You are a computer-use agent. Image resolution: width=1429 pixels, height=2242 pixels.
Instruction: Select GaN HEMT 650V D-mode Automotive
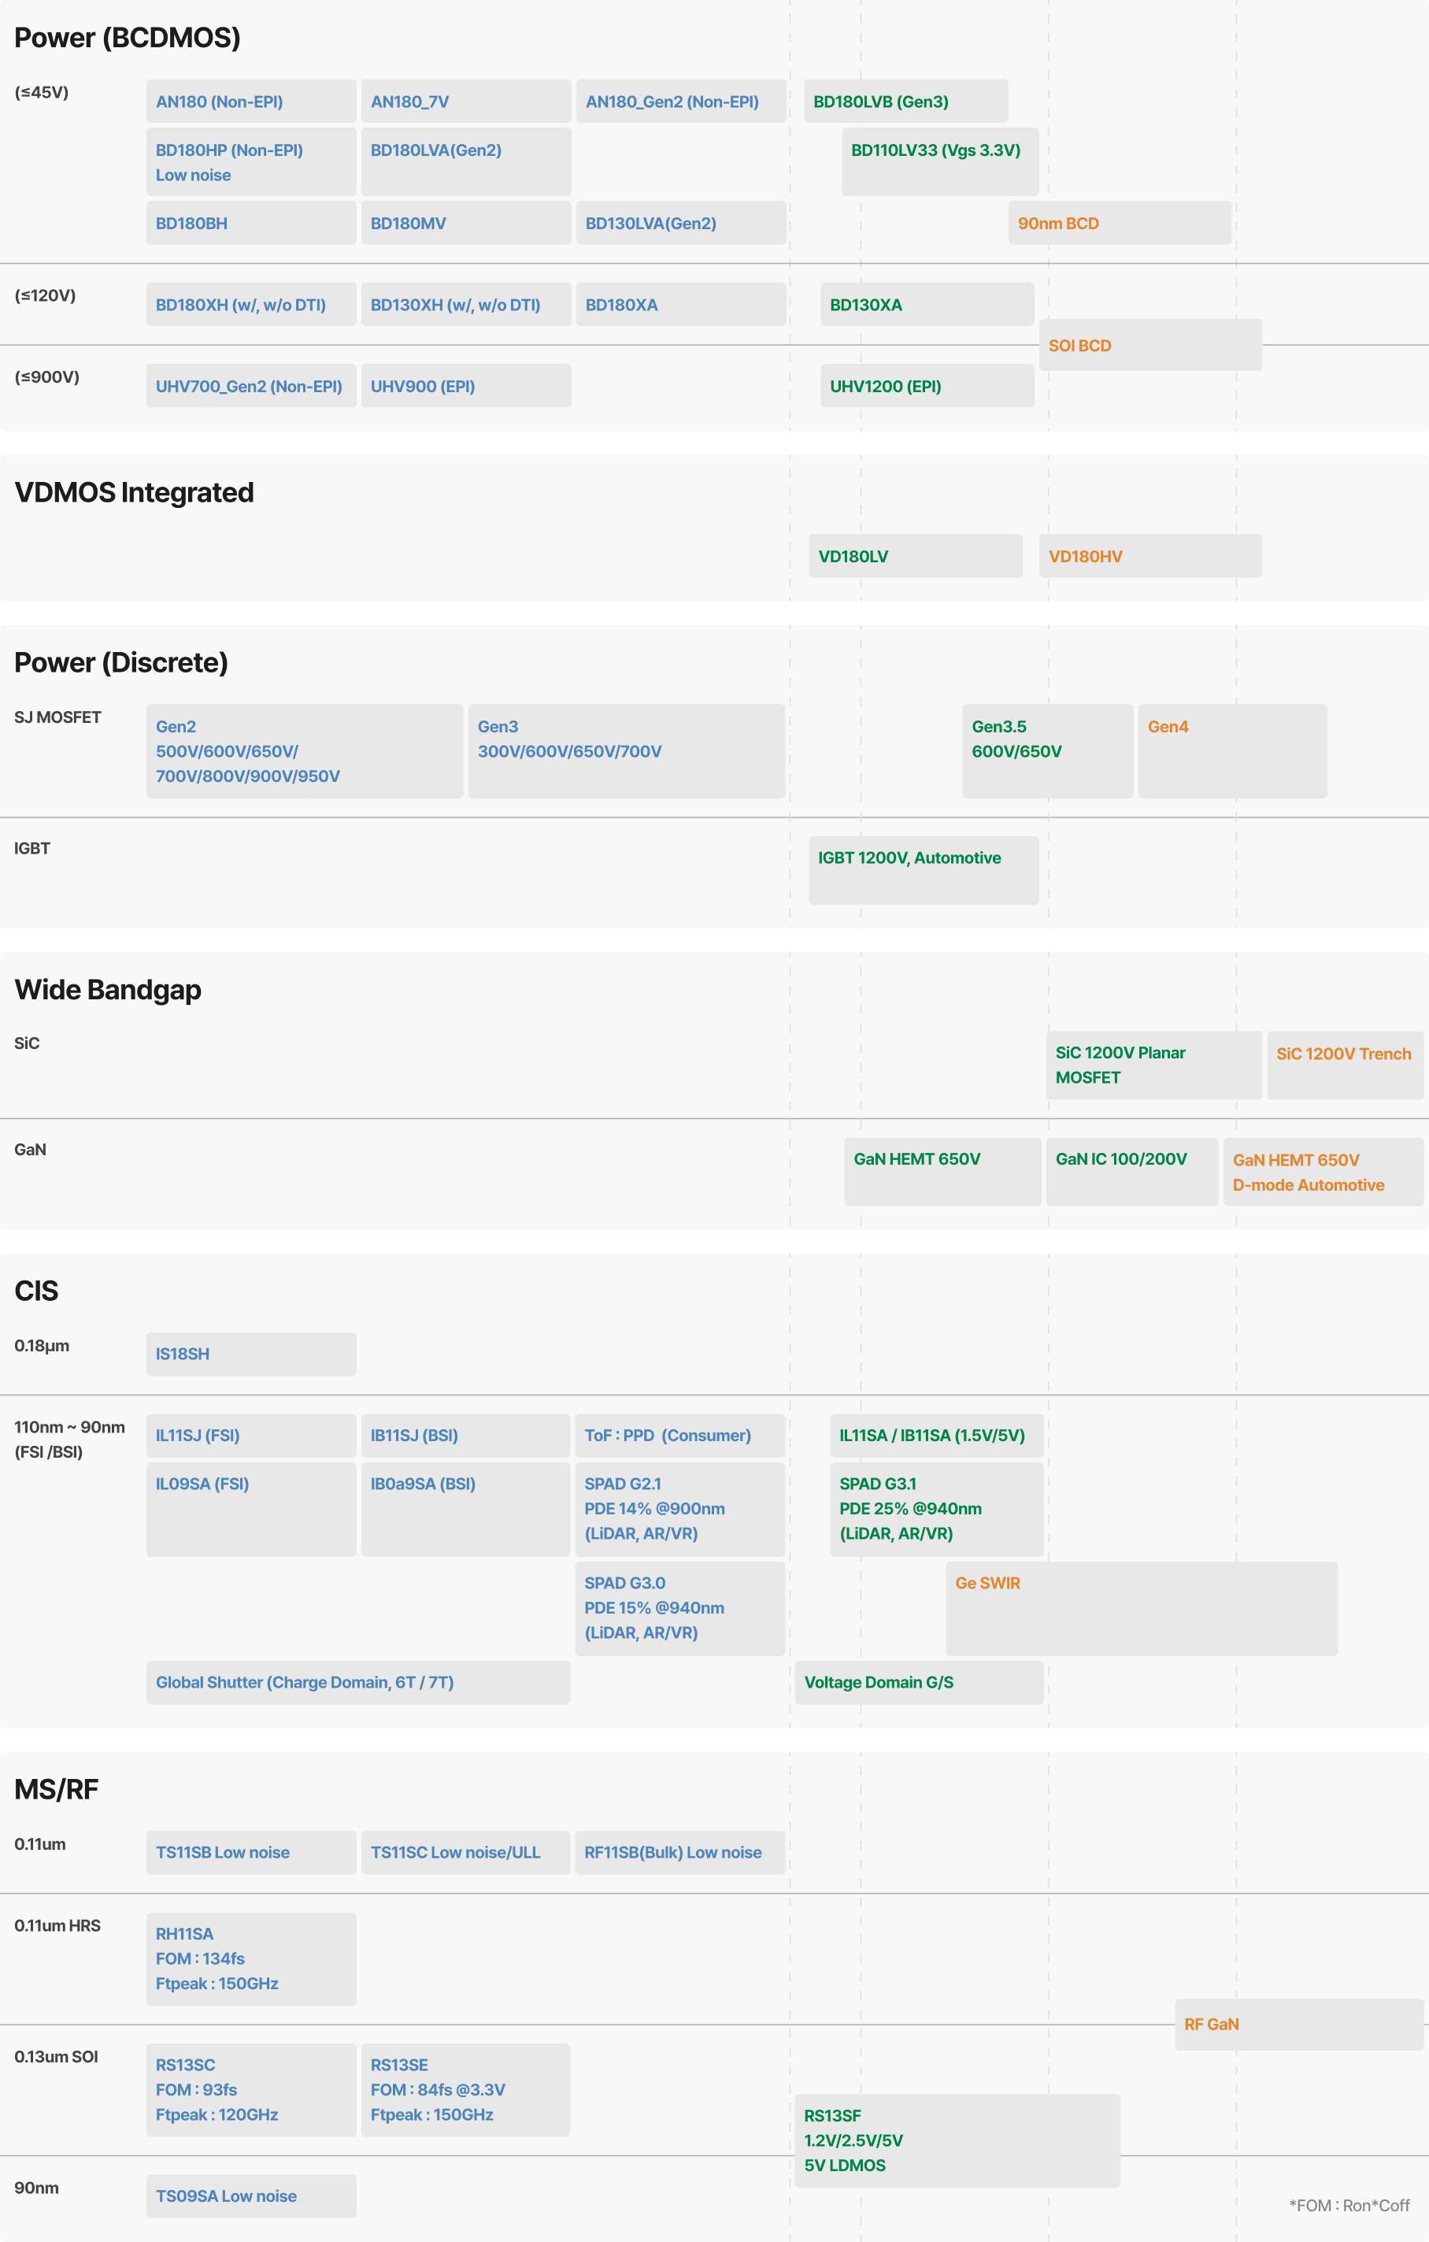[x=1323, y=1173]
